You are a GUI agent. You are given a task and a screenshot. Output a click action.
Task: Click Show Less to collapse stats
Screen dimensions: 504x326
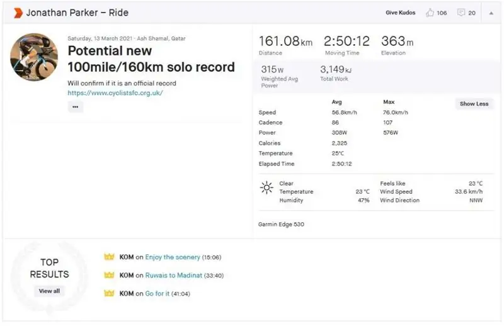[474, 104]
